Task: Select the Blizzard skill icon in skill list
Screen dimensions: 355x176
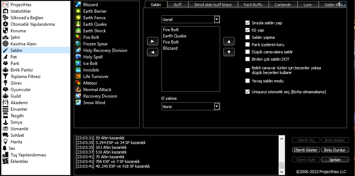Action: [x=78, y=5]
